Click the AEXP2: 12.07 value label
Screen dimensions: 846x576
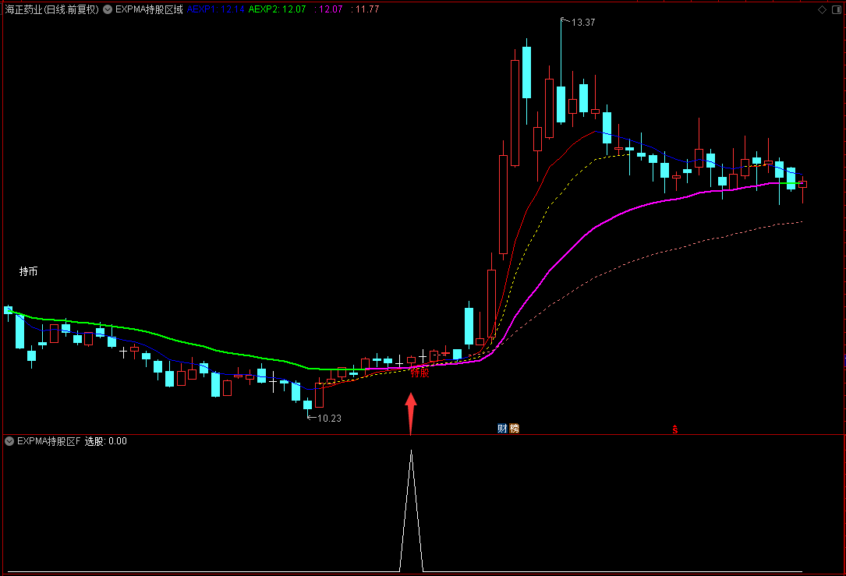(x=278, y=9)
